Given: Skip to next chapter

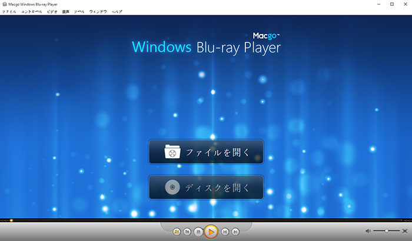Looking at the screenshot, I should pos(235,232).
